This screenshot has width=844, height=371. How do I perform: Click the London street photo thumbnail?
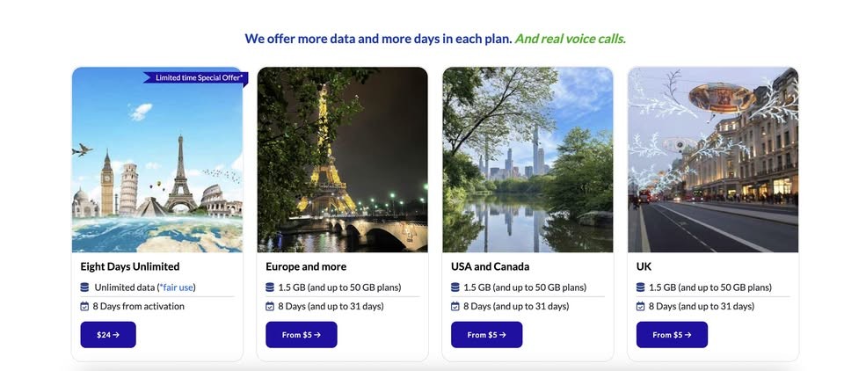point(713,160)
